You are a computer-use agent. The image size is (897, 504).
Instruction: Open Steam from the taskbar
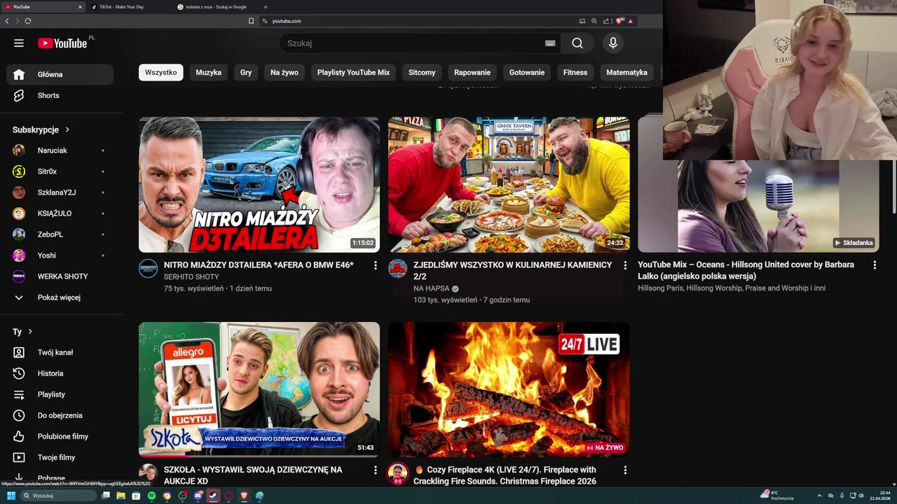213,496
